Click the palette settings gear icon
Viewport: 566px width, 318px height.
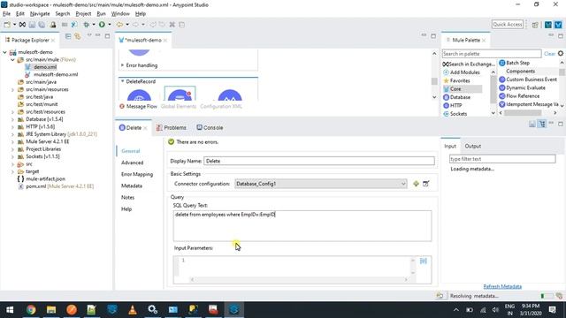click(x=561, y=53)
